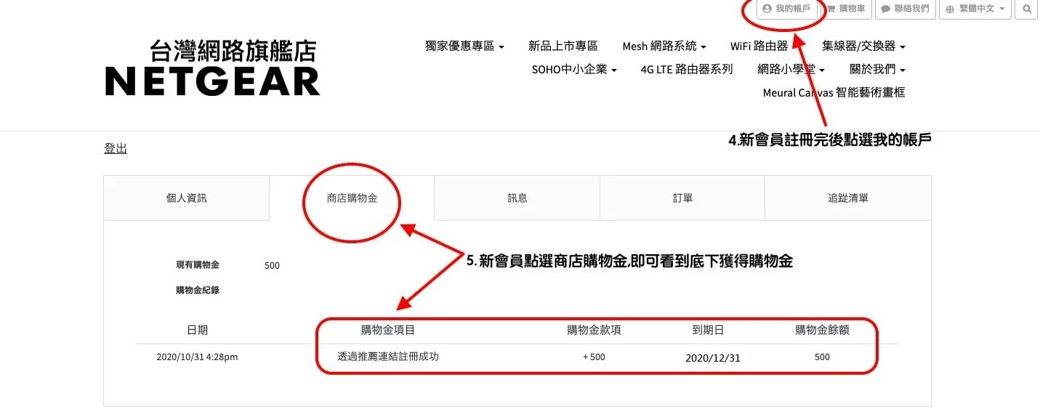Click the 購物金紀錄 label

tap(198, 290)
